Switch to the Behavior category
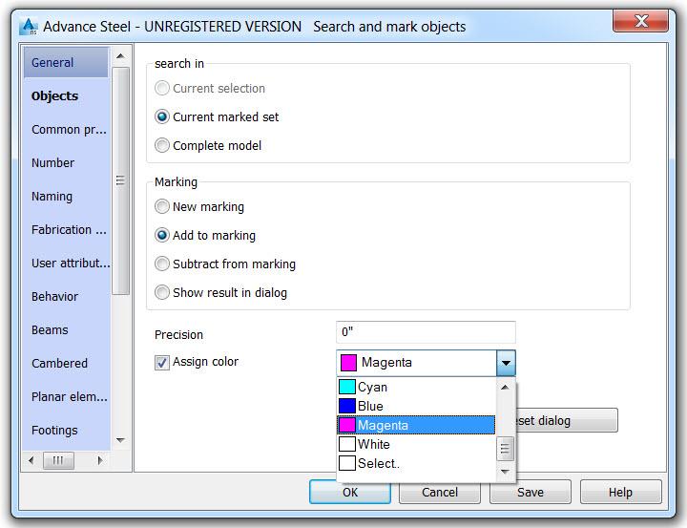Screen dimensions: 687x528 [54, 296]
